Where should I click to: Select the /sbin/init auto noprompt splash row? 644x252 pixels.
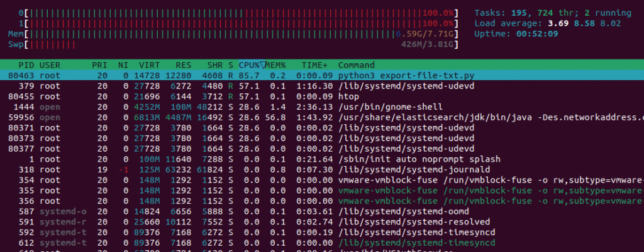point(322,159)
